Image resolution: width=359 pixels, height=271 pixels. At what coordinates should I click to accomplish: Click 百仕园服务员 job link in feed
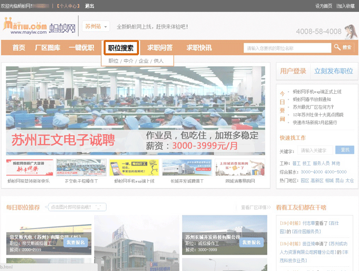(306, 232)
